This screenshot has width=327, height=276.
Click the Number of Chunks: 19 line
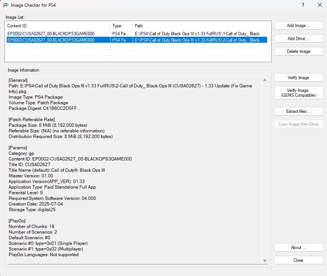pyautogui.click(x=31, y=226)
